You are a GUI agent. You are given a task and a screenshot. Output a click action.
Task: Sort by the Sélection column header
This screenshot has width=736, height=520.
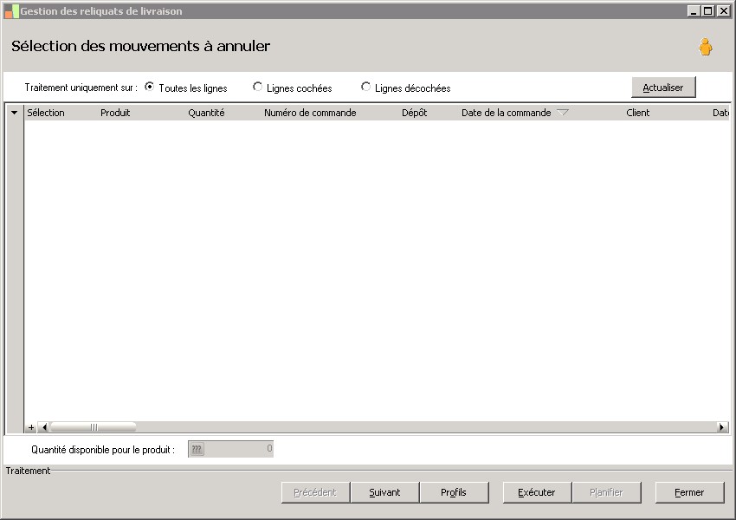coord(46,113)
